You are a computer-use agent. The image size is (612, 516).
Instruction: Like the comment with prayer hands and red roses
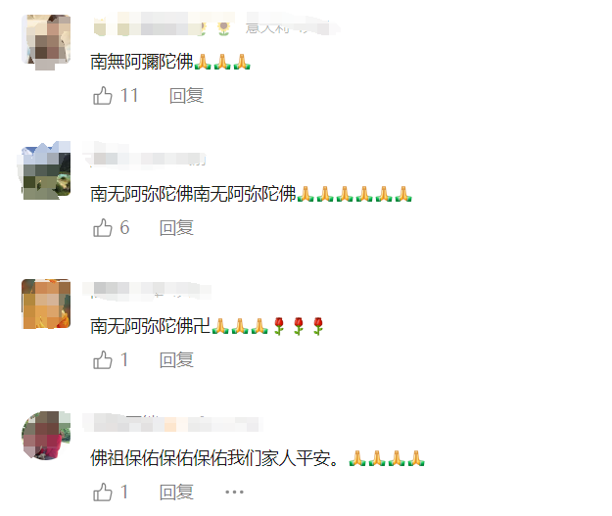pyautogui.click(x=103, y=360)
